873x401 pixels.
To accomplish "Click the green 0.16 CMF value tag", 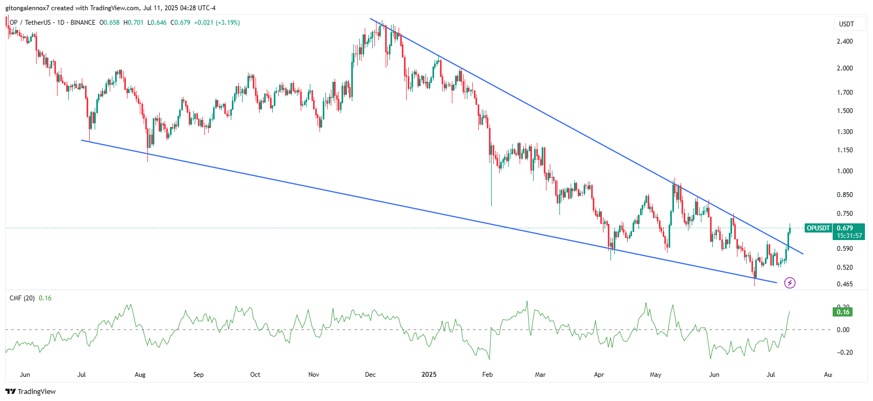I will pos(843,312).
